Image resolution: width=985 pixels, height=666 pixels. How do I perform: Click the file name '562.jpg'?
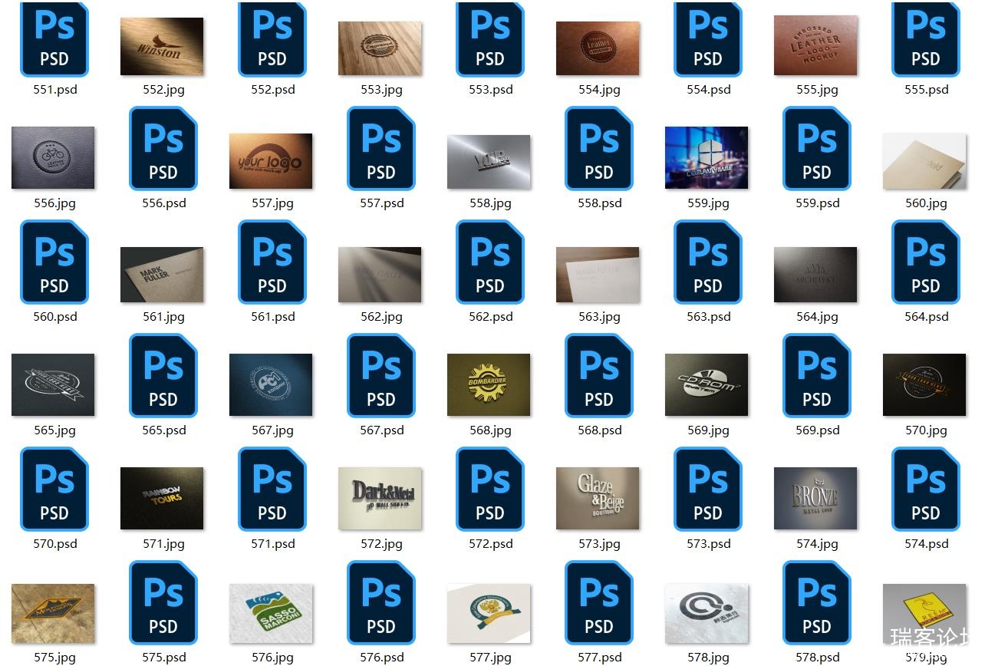coord(381,317)
